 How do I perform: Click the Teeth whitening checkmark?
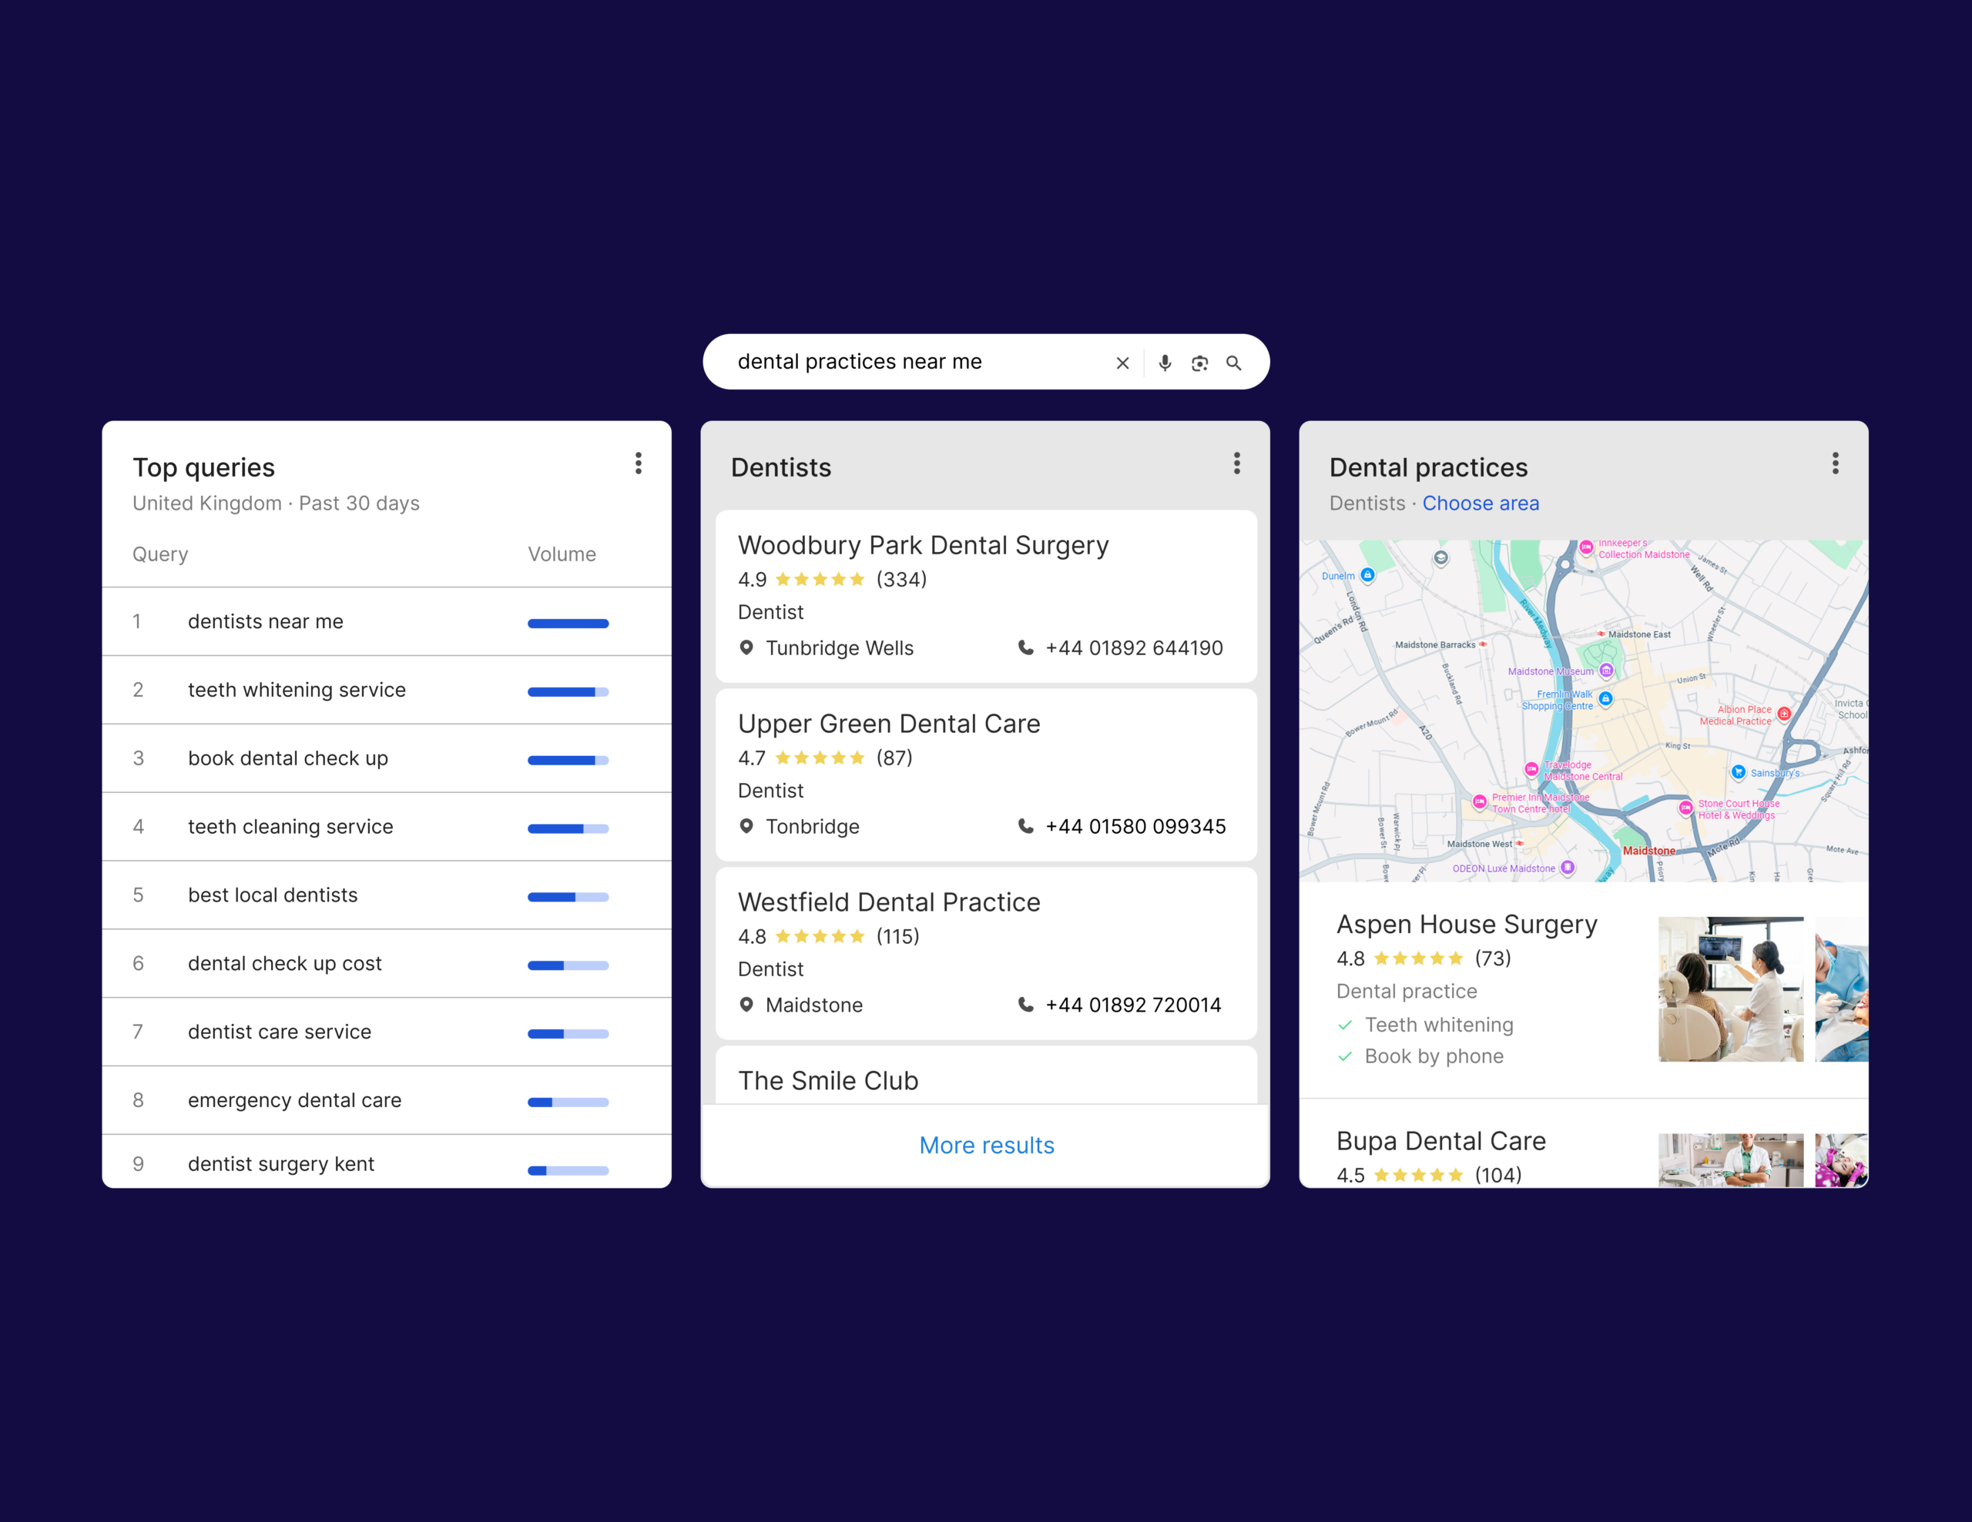tap(1346, 1025)
